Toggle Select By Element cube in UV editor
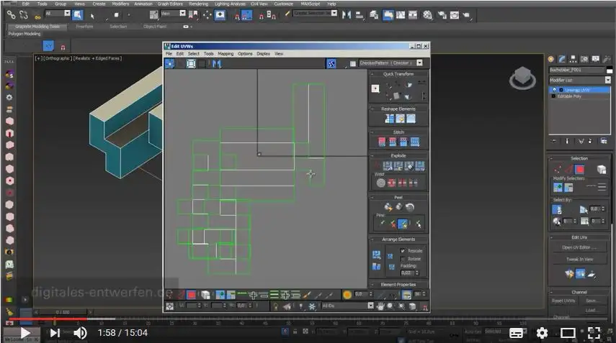This screenshot has width=616, height=343. click(205, 294)
